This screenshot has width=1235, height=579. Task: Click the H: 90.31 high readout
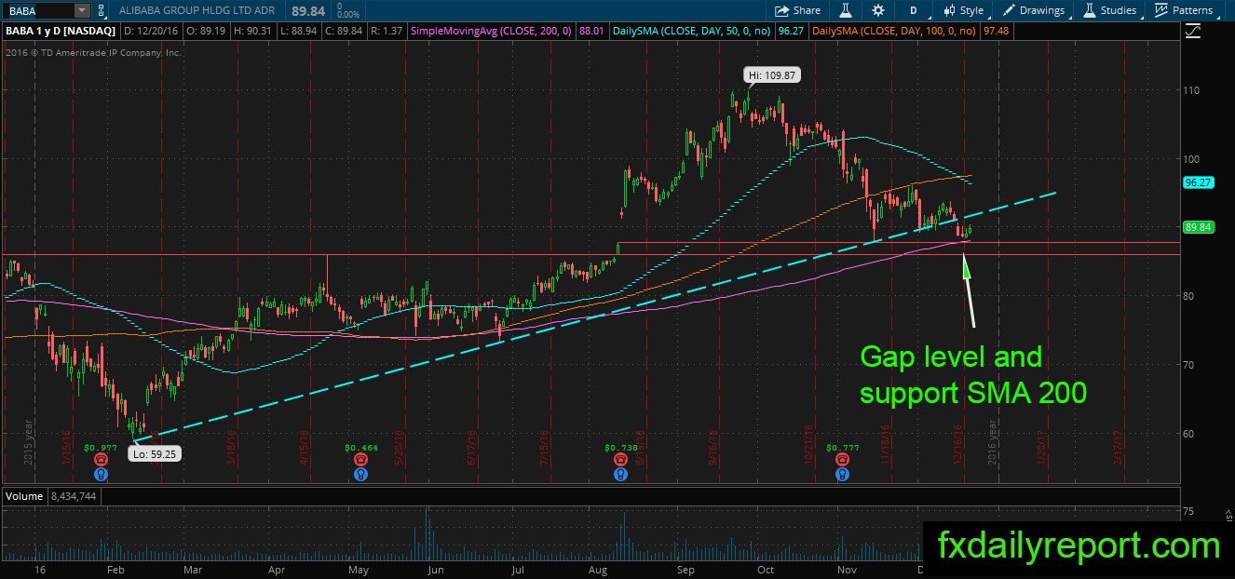coord(254,31)
